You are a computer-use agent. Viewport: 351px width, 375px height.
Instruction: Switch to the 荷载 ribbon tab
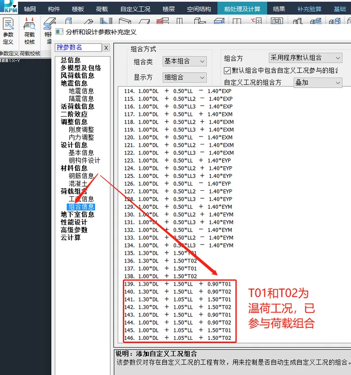point(102,9)
